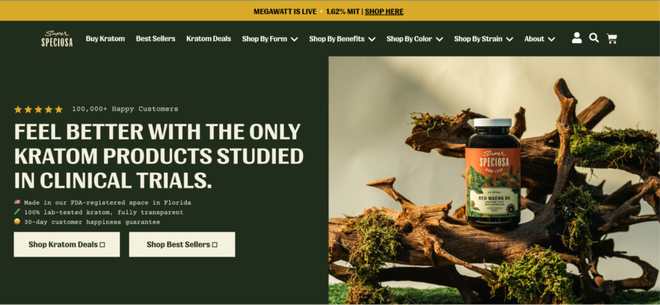Expand the About menu chevron
Image resolution: width=660 pixels, height=305 pixels.
point(552,39)
